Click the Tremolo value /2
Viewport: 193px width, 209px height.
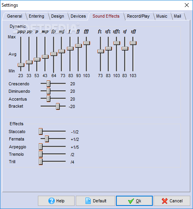point(72,155)
